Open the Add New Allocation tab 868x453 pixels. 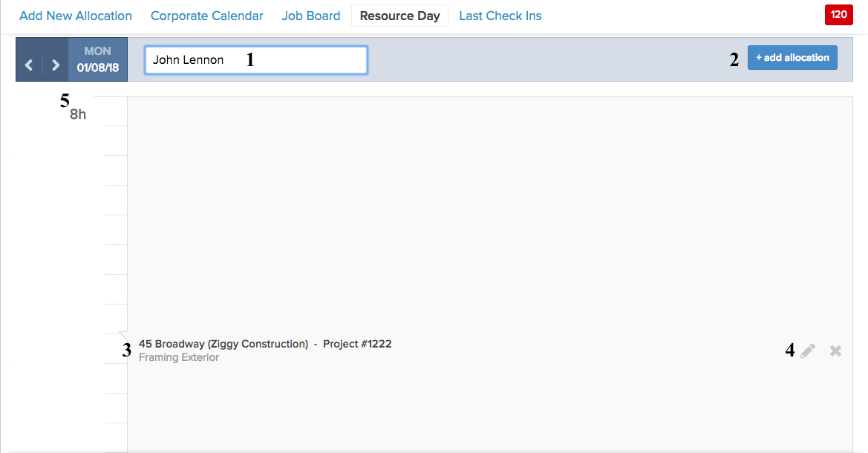(76, 16)
